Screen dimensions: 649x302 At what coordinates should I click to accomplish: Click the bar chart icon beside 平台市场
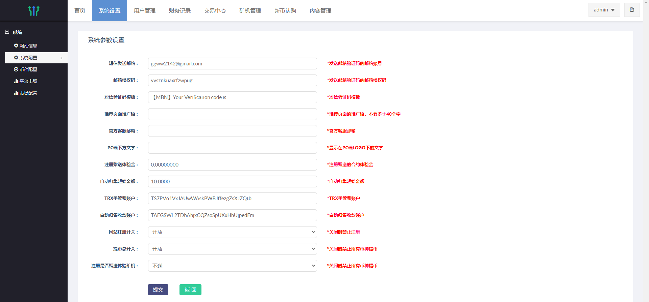click(16, 81)
